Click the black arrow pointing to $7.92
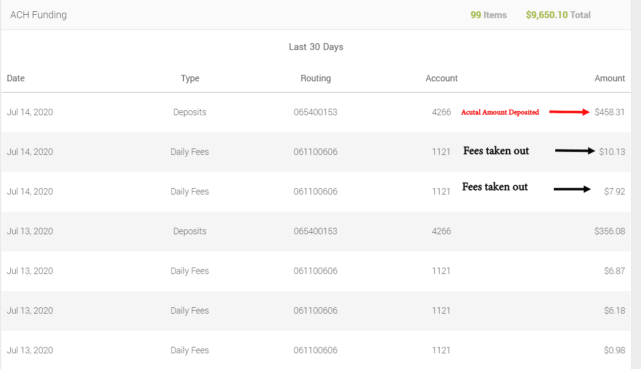 coord(572,189)
